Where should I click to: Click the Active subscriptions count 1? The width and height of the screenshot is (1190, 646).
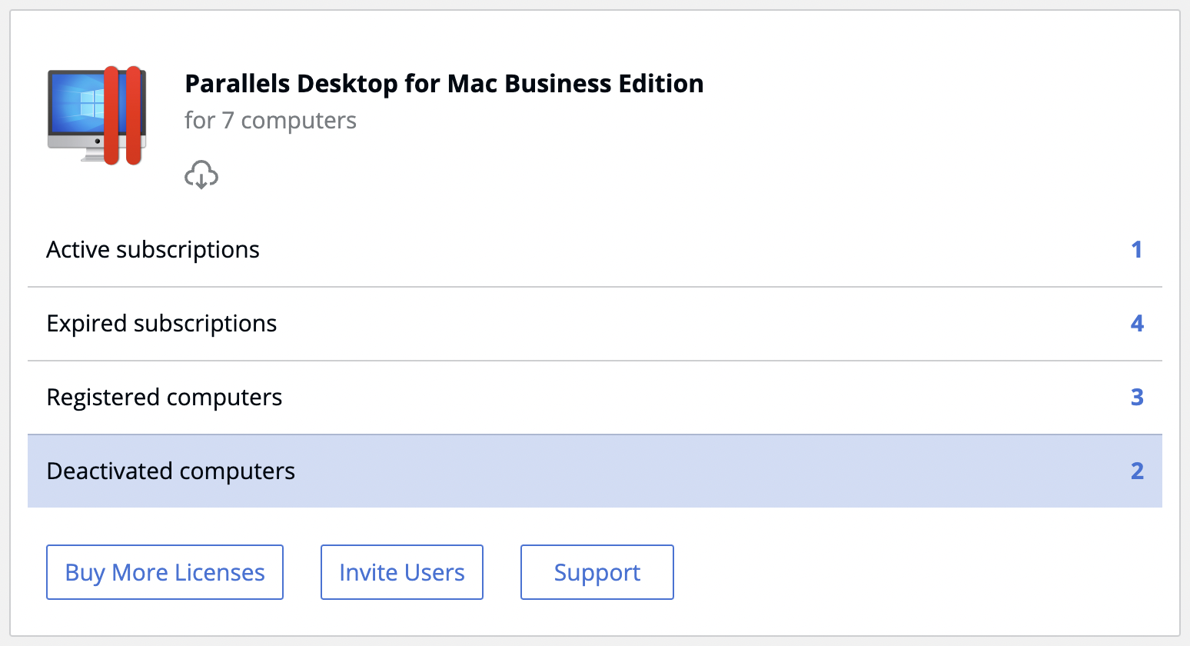pos(1136,250)
